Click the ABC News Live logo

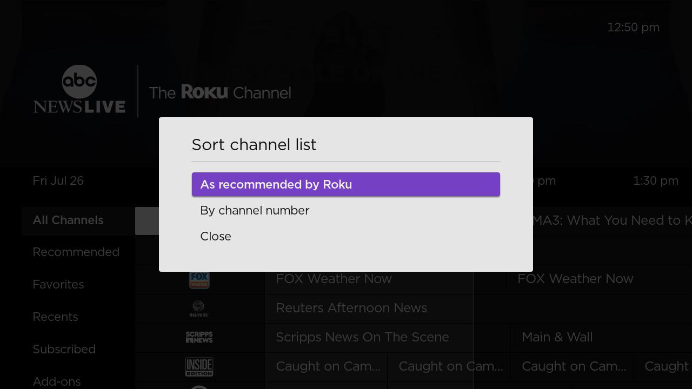coord(79,90)
